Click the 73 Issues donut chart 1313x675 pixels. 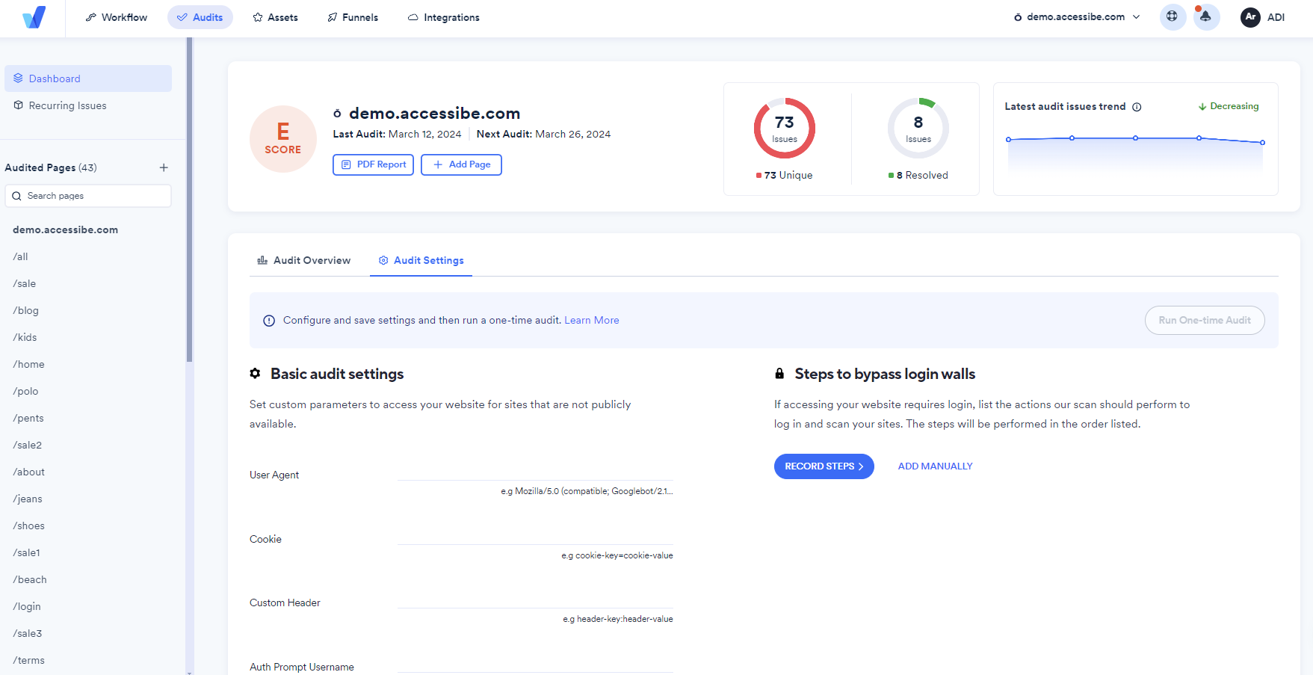tap(785, 128)
